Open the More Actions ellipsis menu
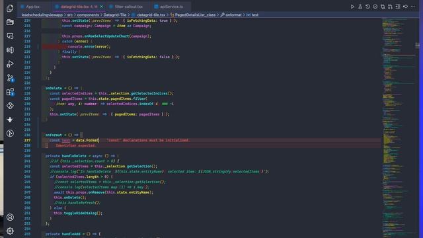 pos(413,7)
